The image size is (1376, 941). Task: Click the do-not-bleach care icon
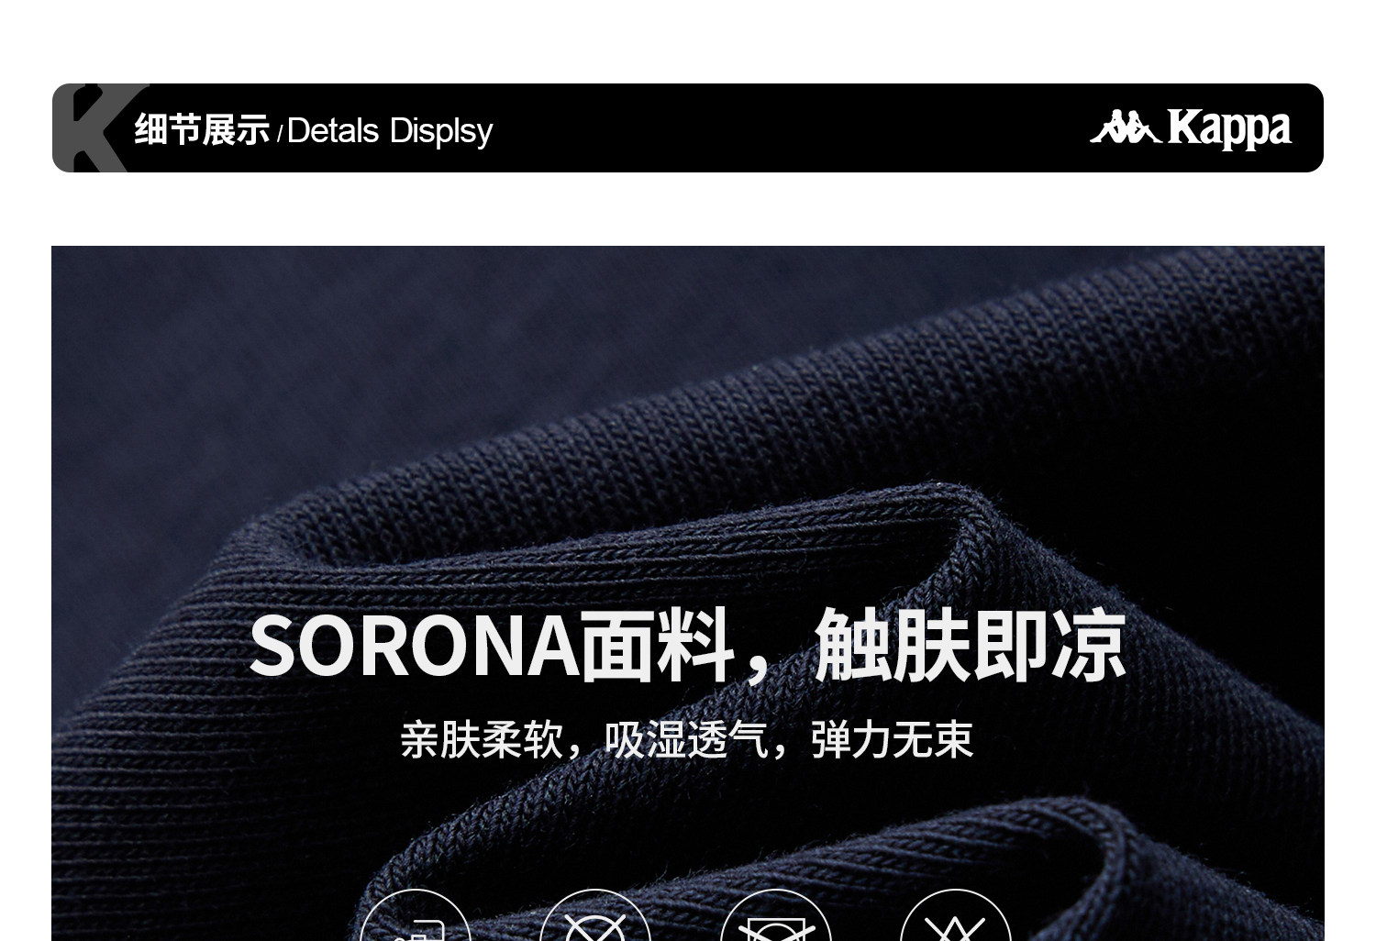click(956, 916)
